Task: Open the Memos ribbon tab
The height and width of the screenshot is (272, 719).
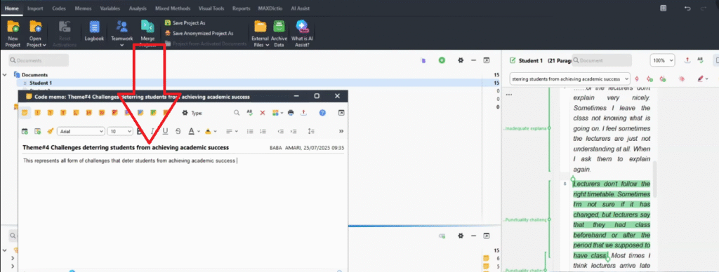Action: point(83,8)
